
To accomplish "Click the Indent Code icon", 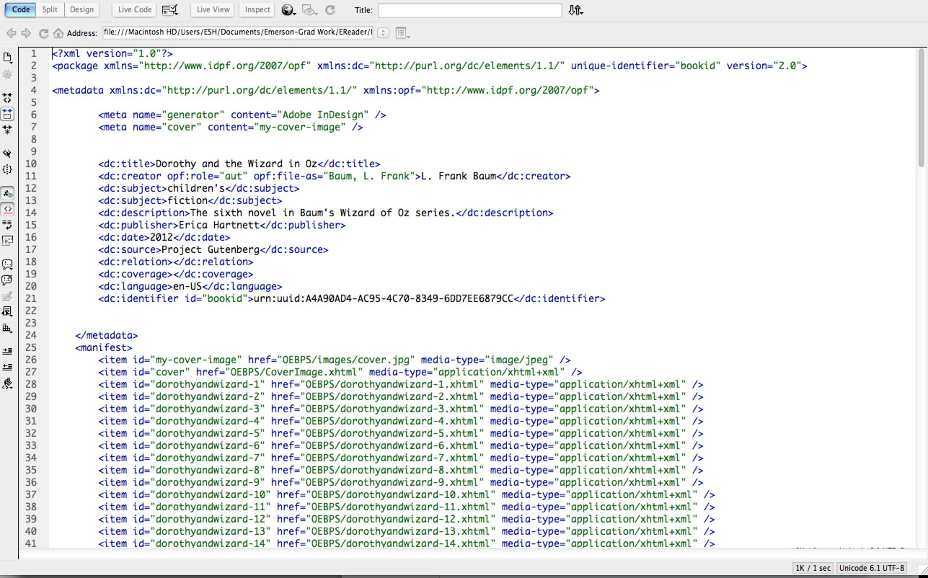I will click(x=7, y=351).
